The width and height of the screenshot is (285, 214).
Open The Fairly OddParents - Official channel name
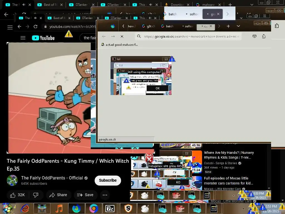tap(52, 178)
